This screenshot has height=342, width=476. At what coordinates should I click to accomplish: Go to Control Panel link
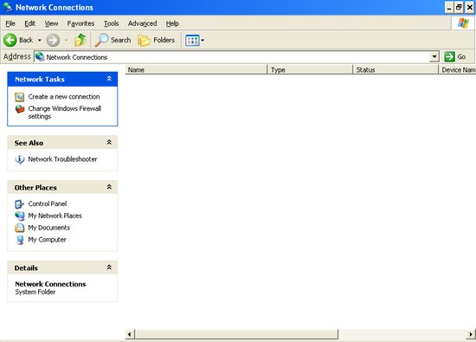coord(48,203)
